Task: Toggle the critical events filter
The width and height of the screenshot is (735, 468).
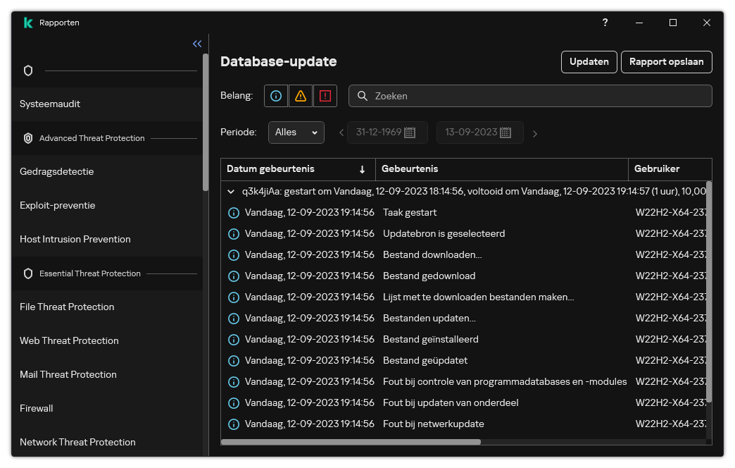Action: 325,96
